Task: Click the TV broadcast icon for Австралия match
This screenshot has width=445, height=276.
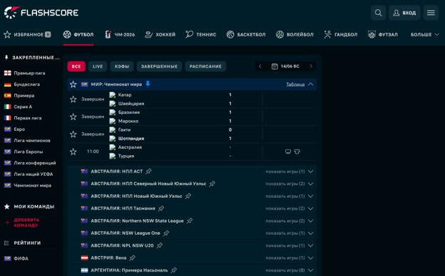Action: point(288,152)
